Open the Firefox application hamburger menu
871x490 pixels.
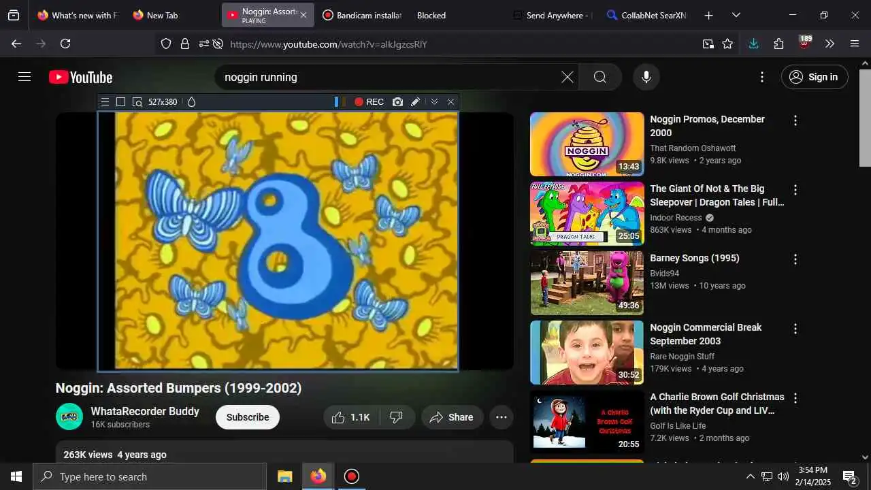(x=855, y=44)
